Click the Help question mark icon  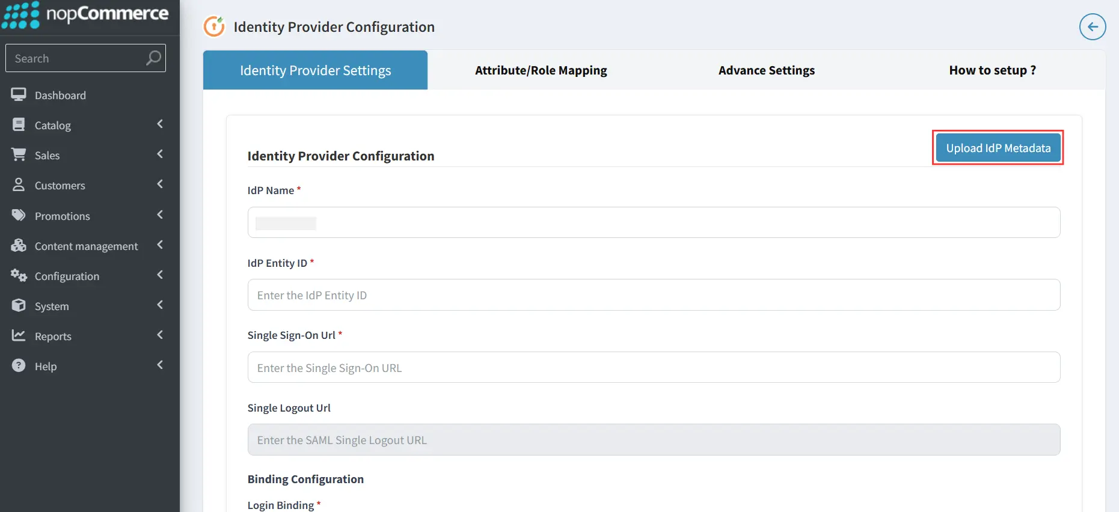pyautogui.click(x=19, y=365)
